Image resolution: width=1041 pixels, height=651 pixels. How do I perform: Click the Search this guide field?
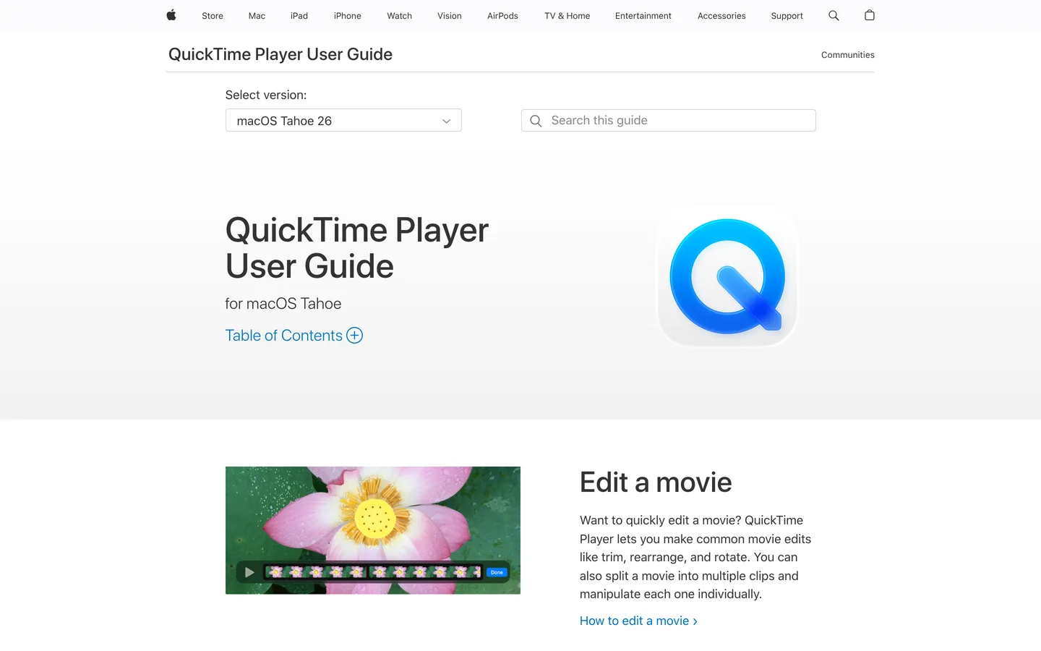pyautogui.click(x=669, y=120)
